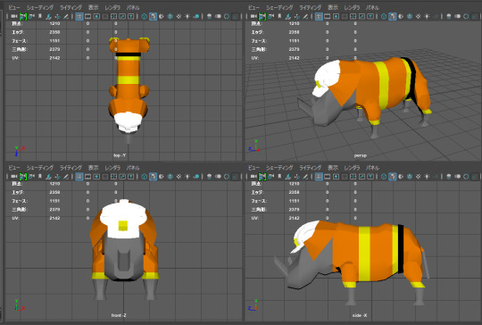
Task: Enable Wireframe shading in top-Y panel
Action: pyautogui.click(x=145, y=16)
